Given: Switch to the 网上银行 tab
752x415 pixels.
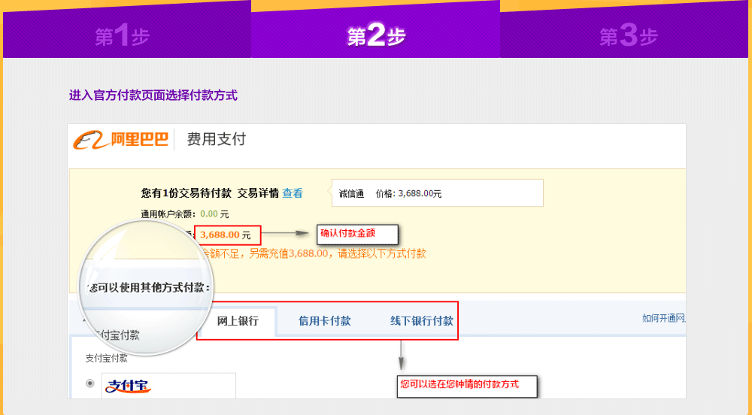Looking at the screenshot, I should 238,321.
